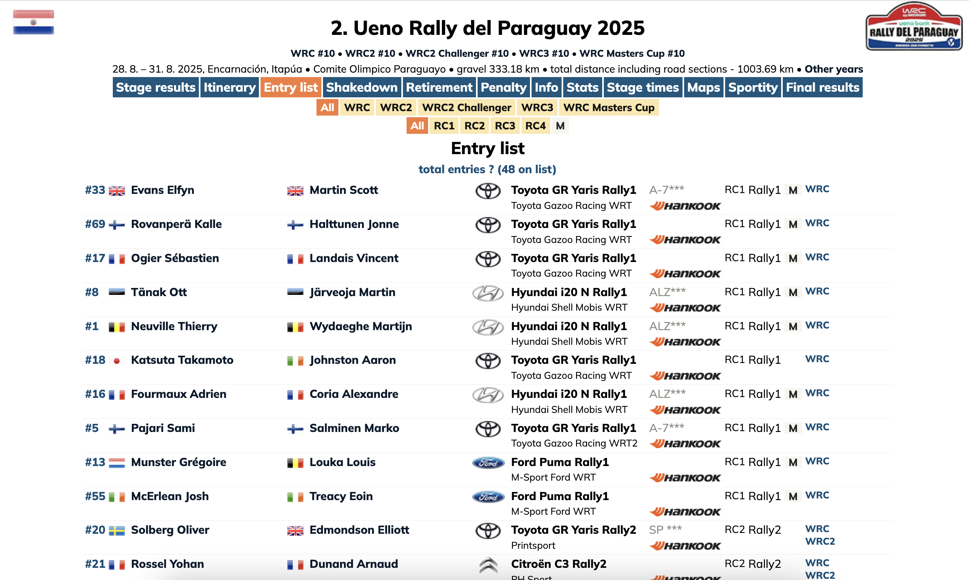Select the WRC Masters Cup filter

609,107
